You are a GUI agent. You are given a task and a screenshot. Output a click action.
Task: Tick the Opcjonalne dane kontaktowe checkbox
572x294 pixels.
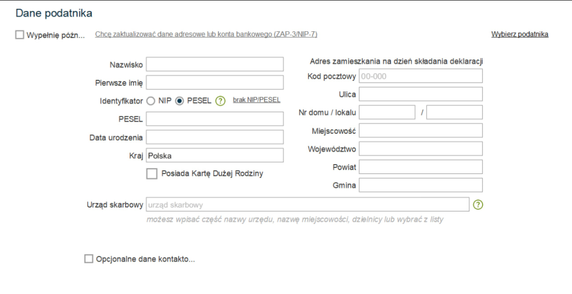pos(88,259)
